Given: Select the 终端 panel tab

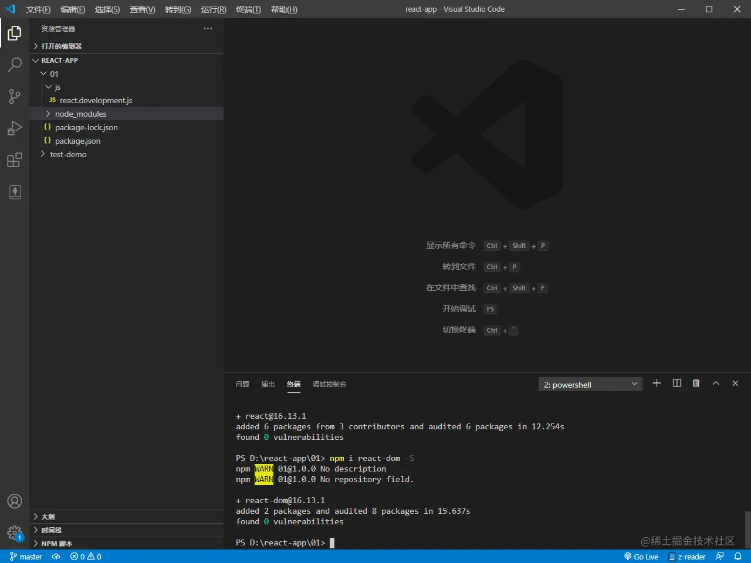Looking at the screenshot, I should click(x=294, y=384).
